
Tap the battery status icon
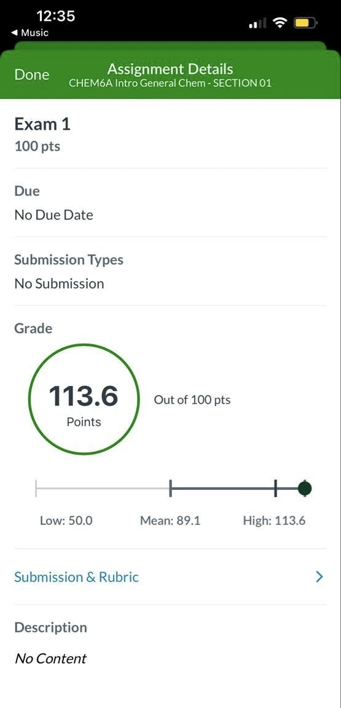pos(306,22)
